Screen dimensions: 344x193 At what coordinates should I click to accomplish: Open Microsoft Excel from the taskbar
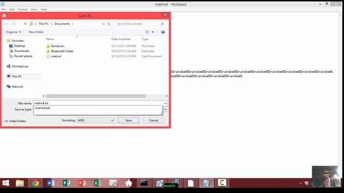[x=97, y=183]
